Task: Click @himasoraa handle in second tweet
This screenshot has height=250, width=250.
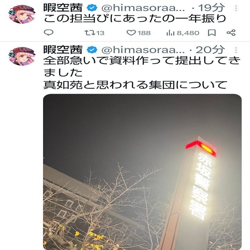Action: pyautogui.click(x=143, y=50)
